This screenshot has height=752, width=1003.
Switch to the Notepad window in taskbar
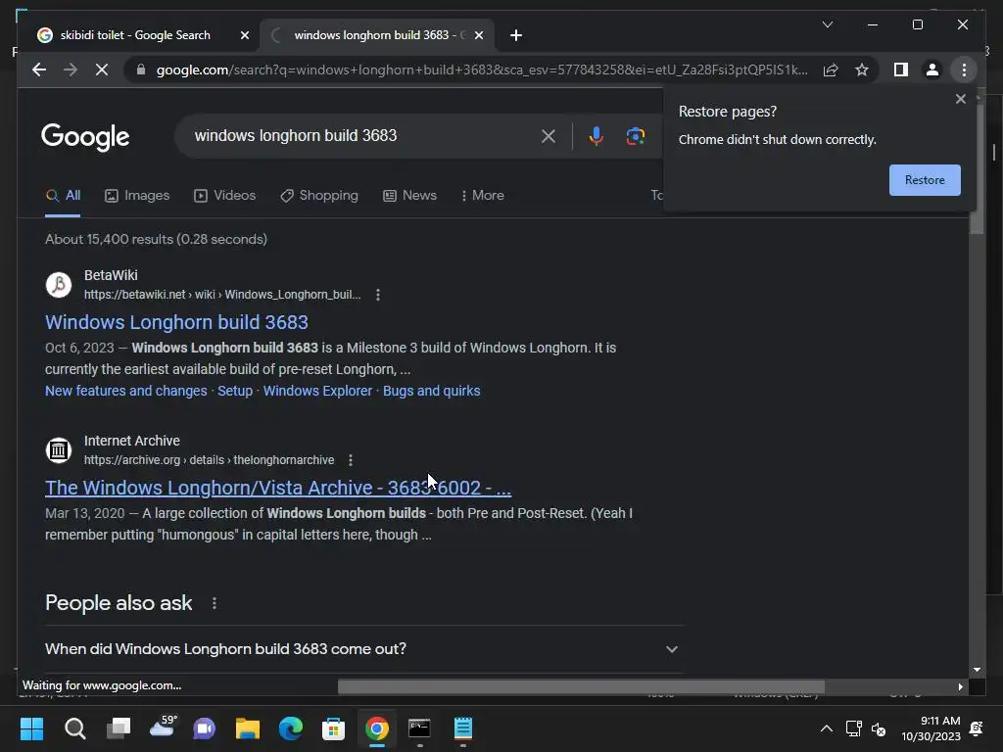(463, 728)
